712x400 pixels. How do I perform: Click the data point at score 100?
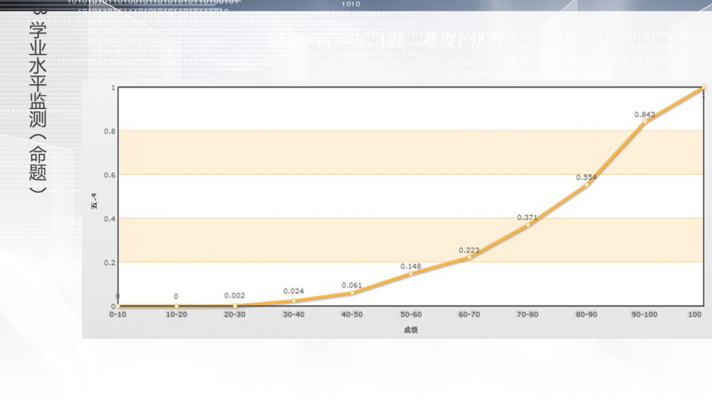point(703,88)
